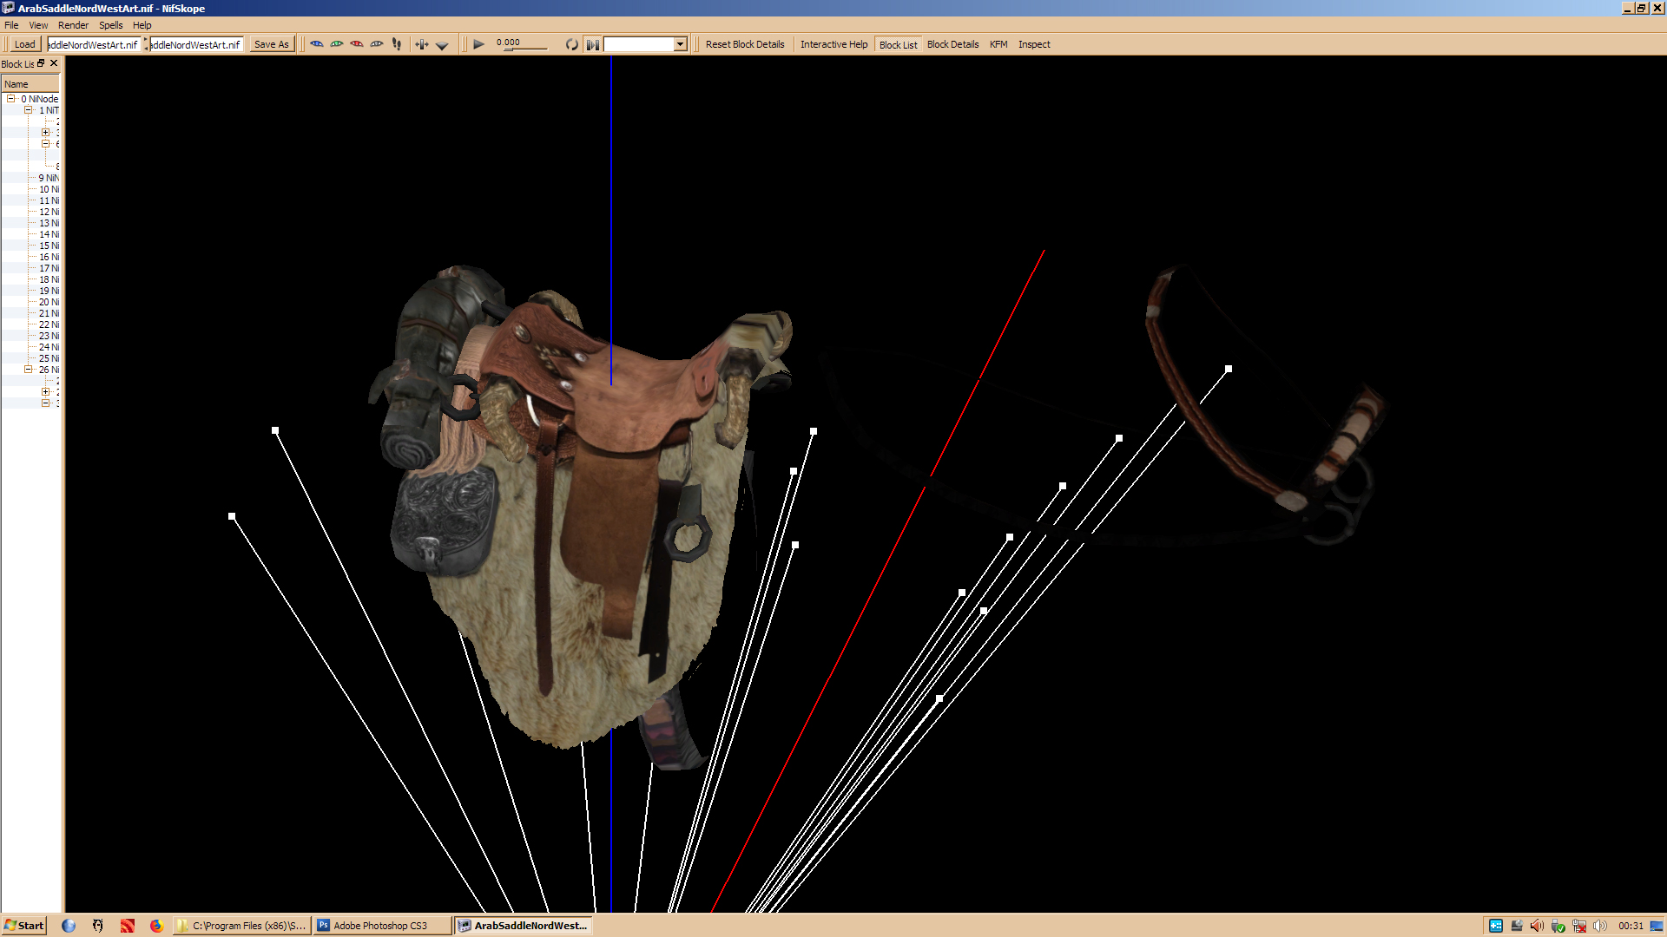The width and height of the screenshot is (1667, 937).
Task: Click the blue eye view icon
Action: (x=317, y=44)
